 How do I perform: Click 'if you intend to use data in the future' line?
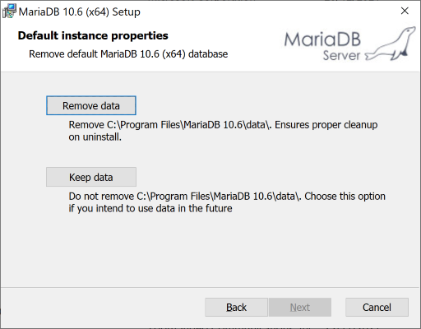pos(150,208)
